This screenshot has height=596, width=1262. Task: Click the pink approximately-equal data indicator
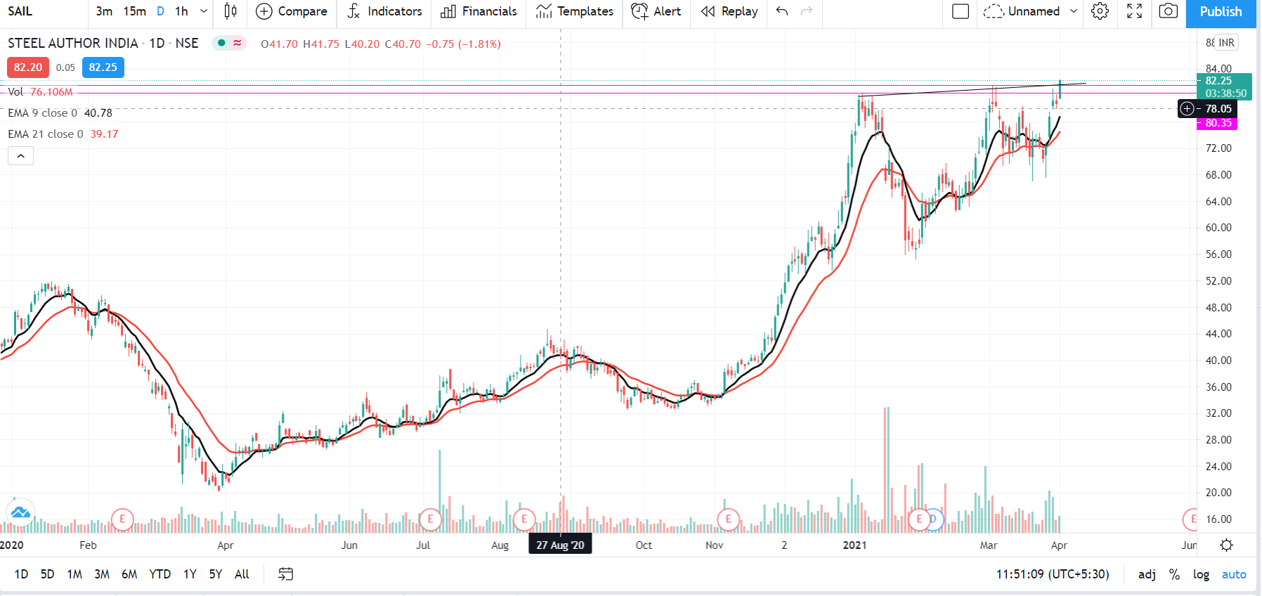(238, 43)
